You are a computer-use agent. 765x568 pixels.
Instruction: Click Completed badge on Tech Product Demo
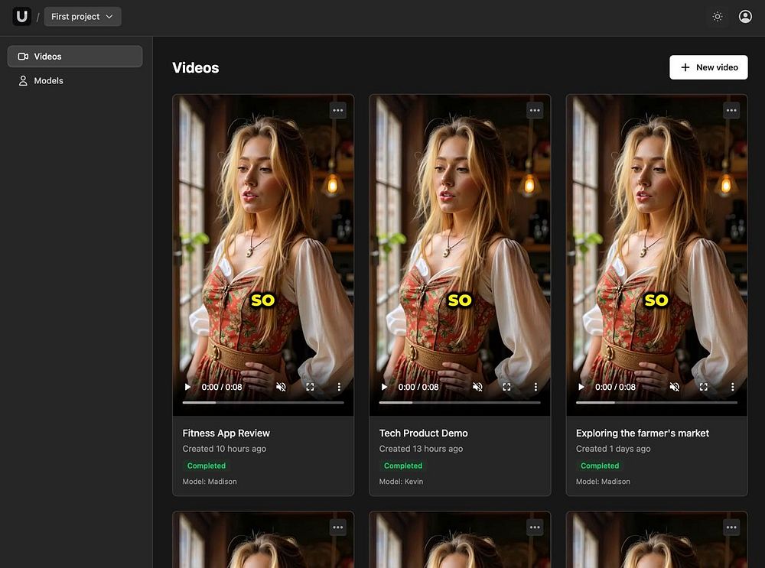(403, 466)
